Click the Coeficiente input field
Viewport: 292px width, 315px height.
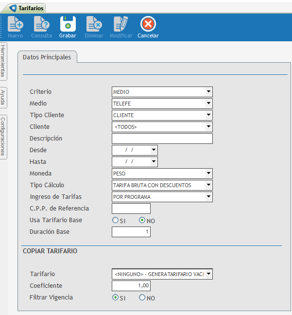pos(131,286)
